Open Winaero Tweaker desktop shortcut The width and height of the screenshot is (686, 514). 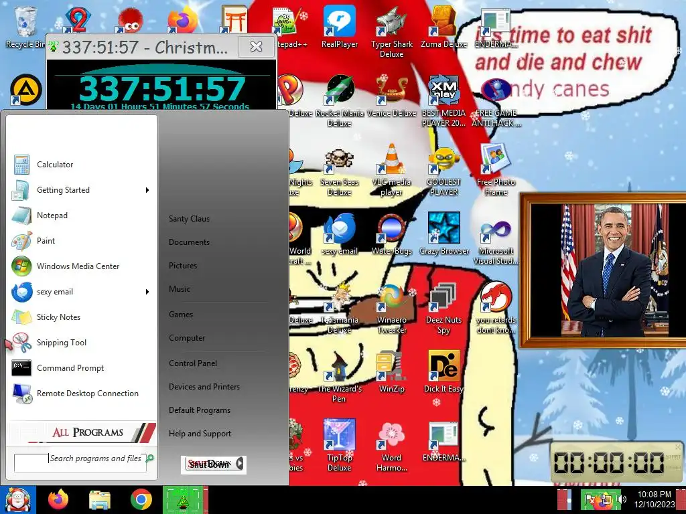pyautogui.click(x=391, y=308)
